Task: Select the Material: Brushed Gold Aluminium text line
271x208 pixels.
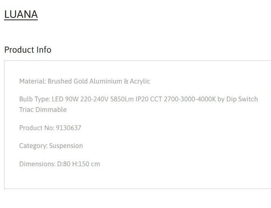Action: point(85,81)
